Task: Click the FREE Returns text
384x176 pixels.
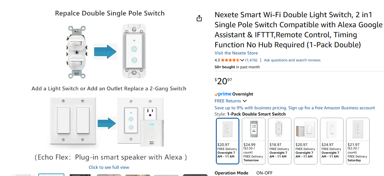Action: [228, 101]
